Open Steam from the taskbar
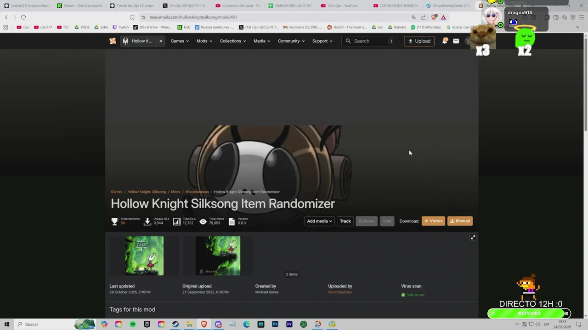This screenshot has height=330, width=588. [175, 324]
